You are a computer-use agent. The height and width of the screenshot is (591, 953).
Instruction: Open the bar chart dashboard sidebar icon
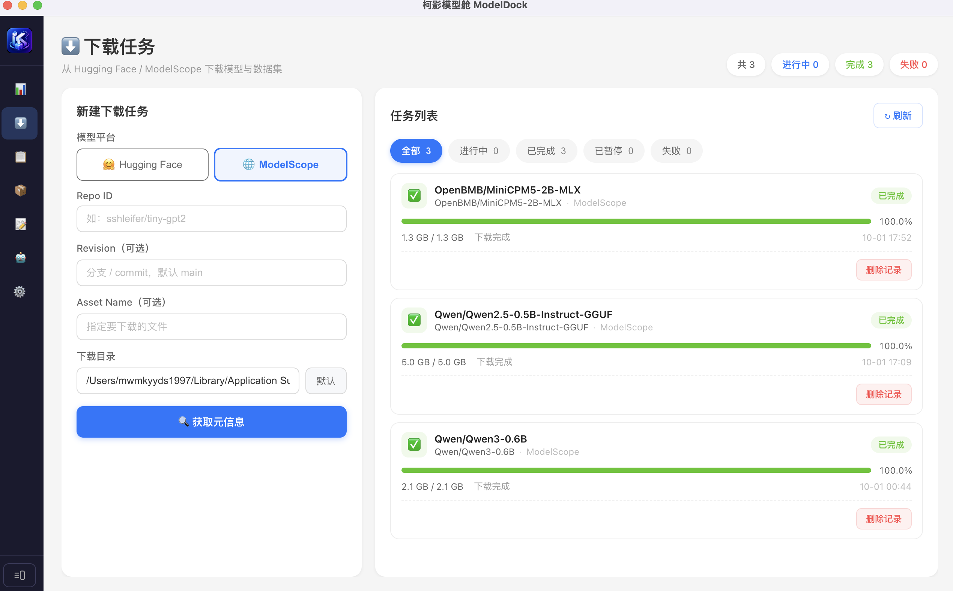coord(20,90)
